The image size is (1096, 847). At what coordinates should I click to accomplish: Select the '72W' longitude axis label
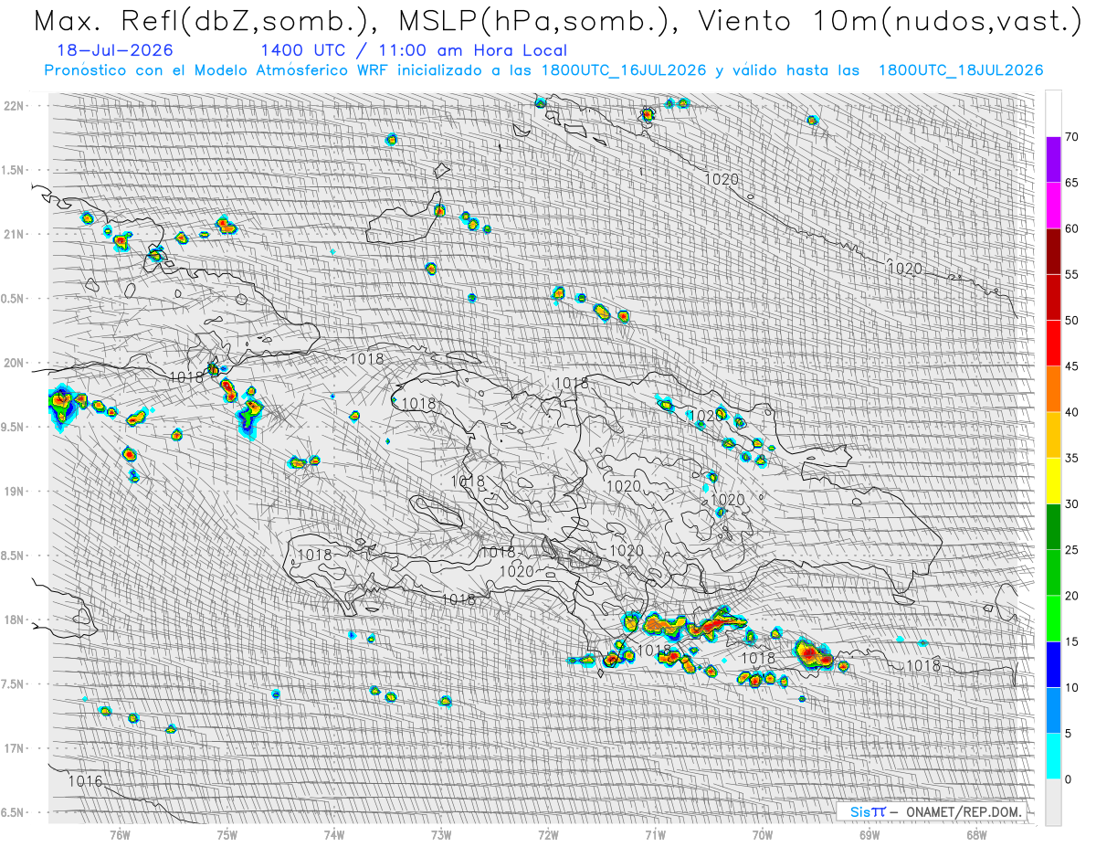pyautogui.click(x=548, y=835)
